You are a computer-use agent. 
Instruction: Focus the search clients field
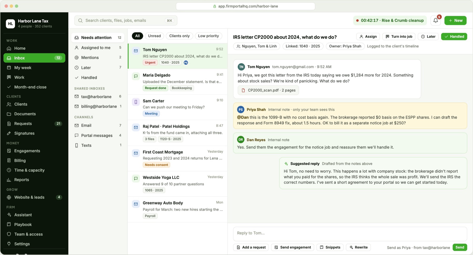pos(126,20)
